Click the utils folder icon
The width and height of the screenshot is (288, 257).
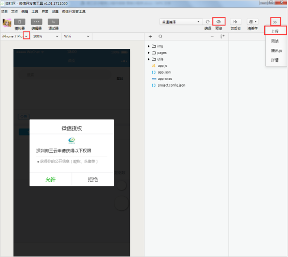click(154, 59)
